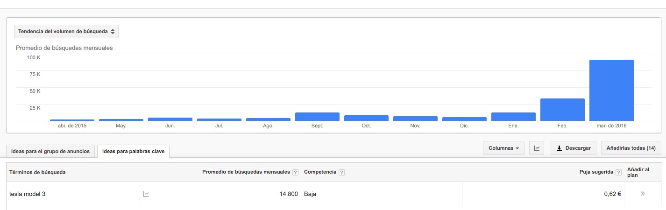Toggle the chart view icon button
Image resolution: width=666 pixels, height=210 pixels.
(537, 148)
